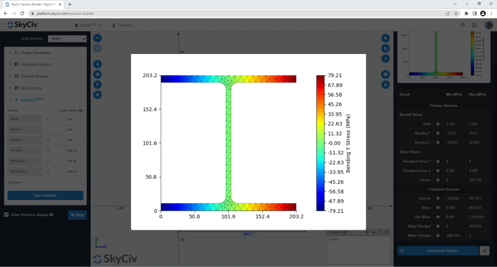Expand the Options disclosure
This screenshot has width=497, height=267.
coord(16,183)
